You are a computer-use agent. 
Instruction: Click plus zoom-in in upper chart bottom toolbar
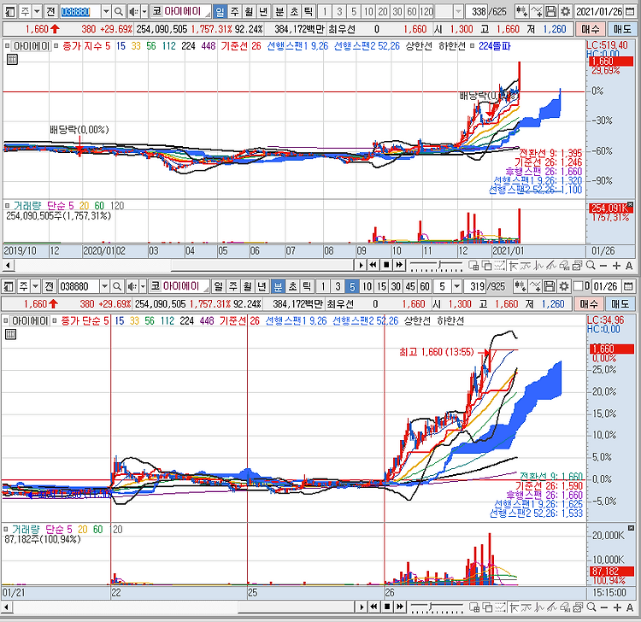(x=616, y=266)
